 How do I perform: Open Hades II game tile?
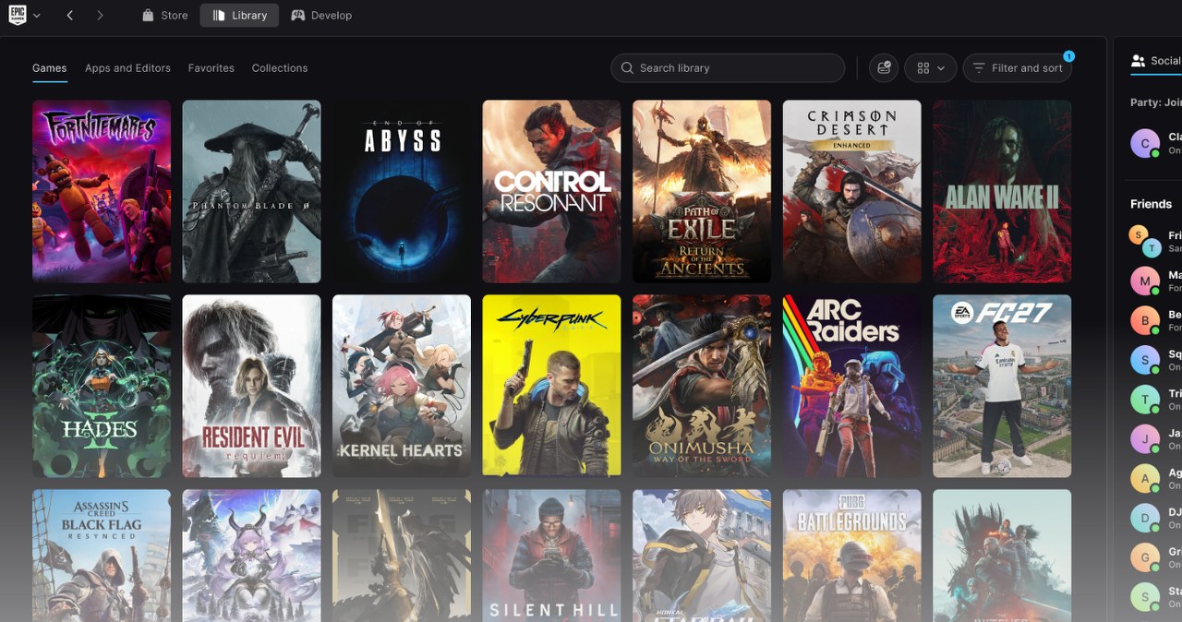click(102, 386)
